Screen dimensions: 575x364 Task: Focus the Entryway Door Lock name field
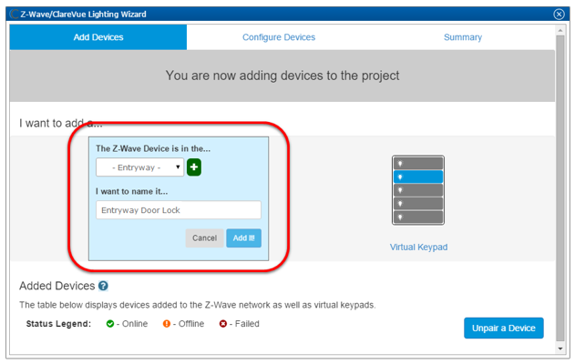pos(179,210)
